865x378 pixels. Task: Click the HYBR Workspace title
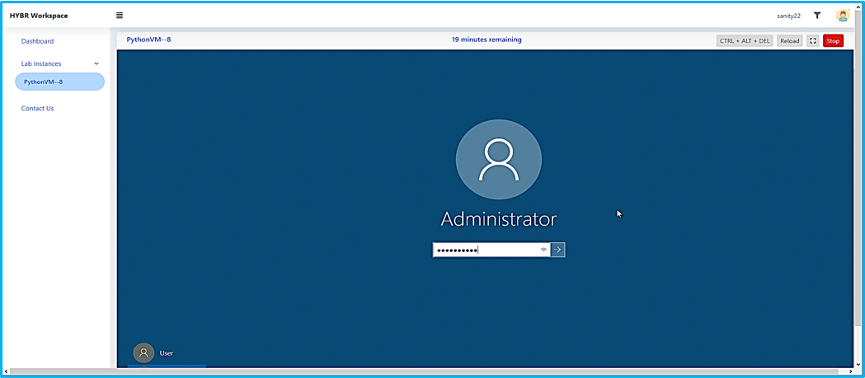tap(39, 16)
